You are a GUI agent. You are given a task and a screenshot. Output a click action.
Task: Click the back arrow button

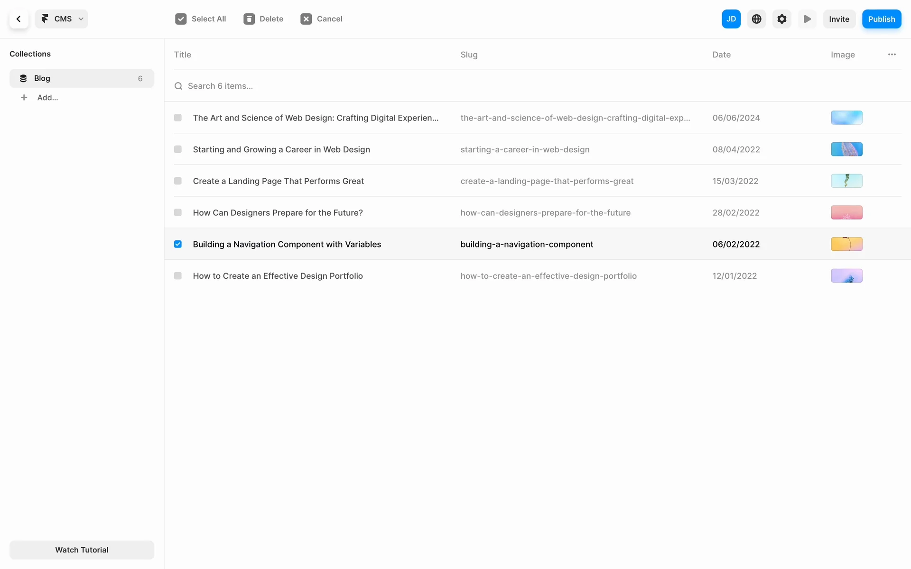tap(19, 19)
